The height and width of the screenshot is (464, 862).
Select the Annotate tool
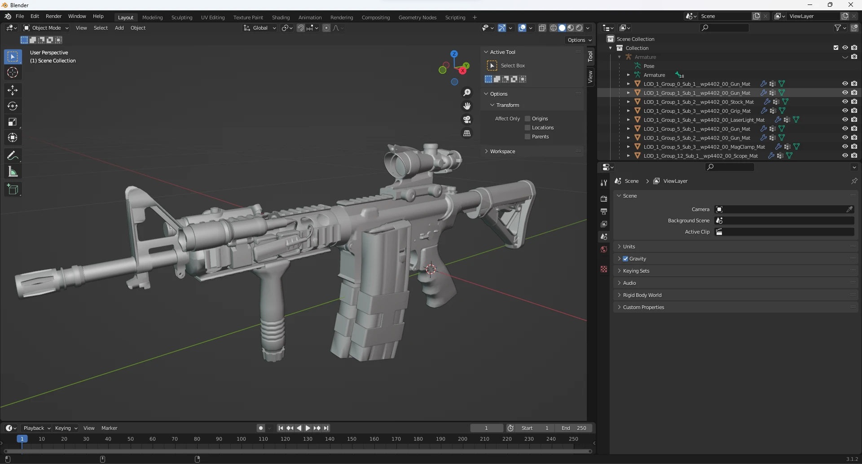(13, 156)
